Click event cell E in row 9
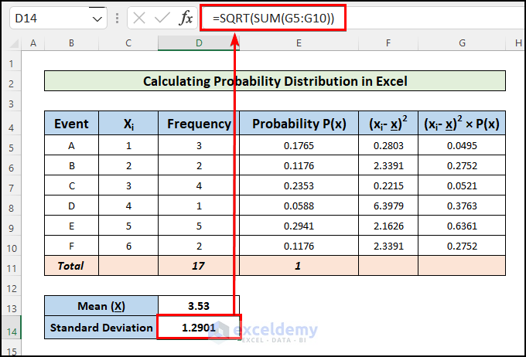The image size is (526, 357). [71, 226]
